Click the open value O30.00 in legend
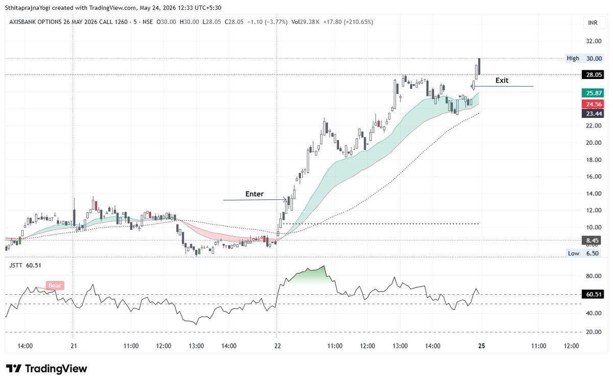This screenshot has height=384, width=613. tap(166, 22)
